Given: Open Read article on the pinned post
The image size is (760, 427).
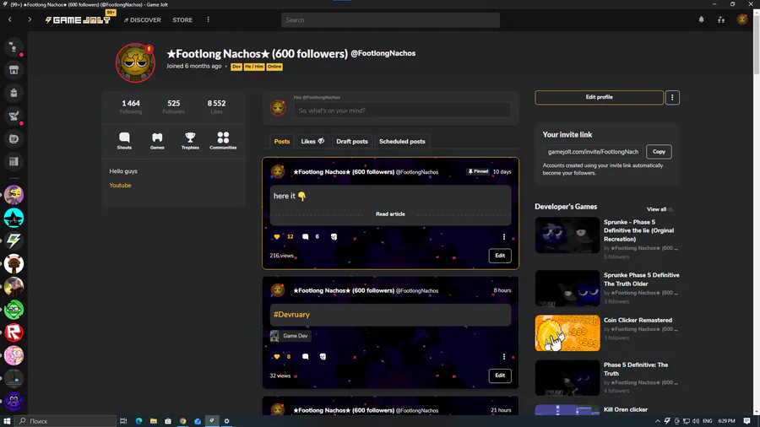Looking at the screenshot, I should [390, 214].
